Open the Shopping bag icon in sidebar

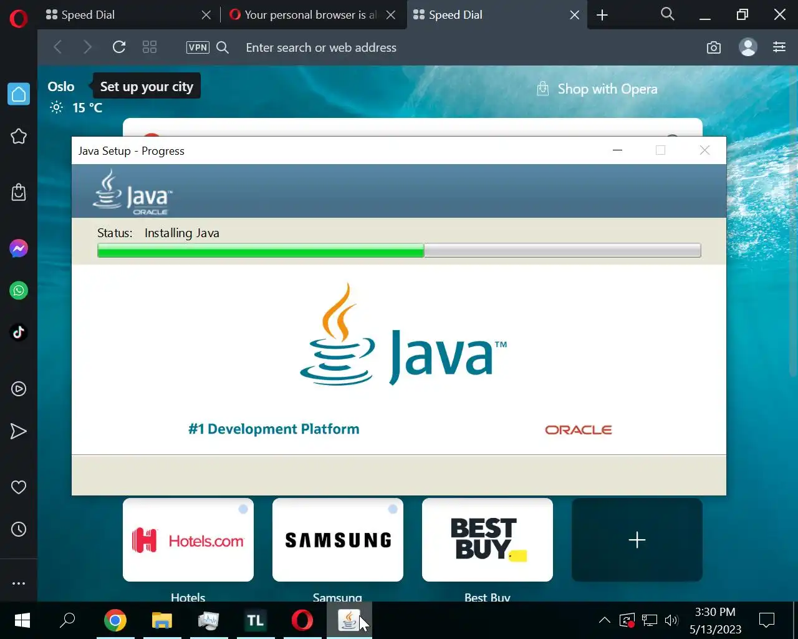click(19, 192)
